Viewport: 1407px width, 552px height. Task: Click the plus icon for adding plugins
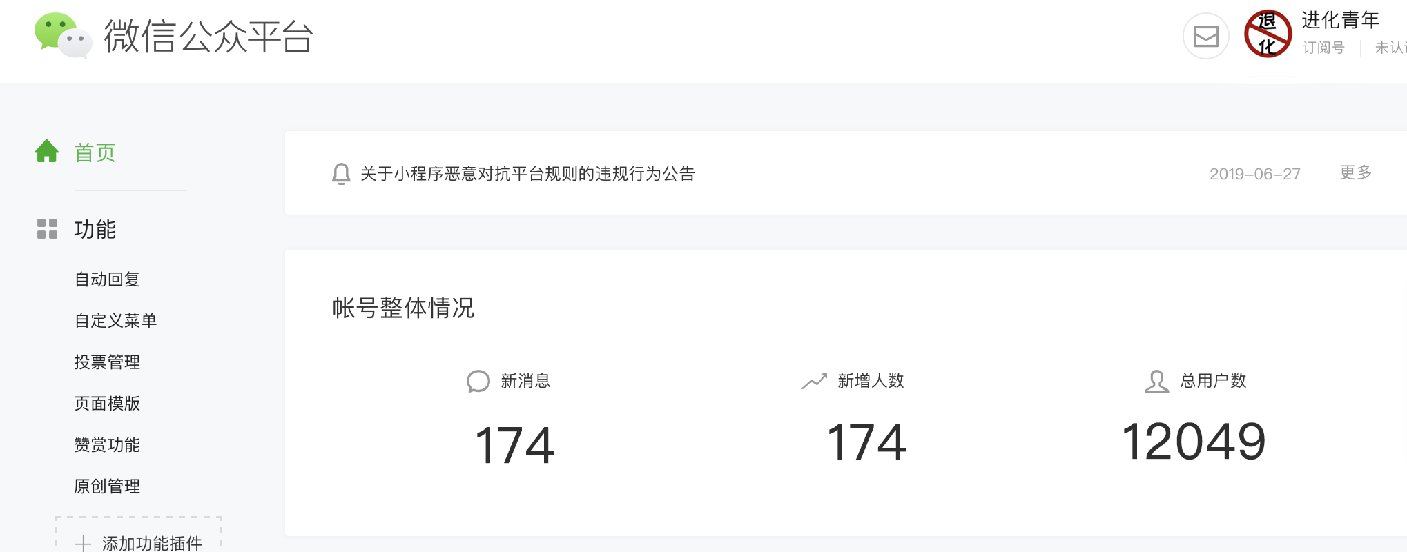(83, 544)
